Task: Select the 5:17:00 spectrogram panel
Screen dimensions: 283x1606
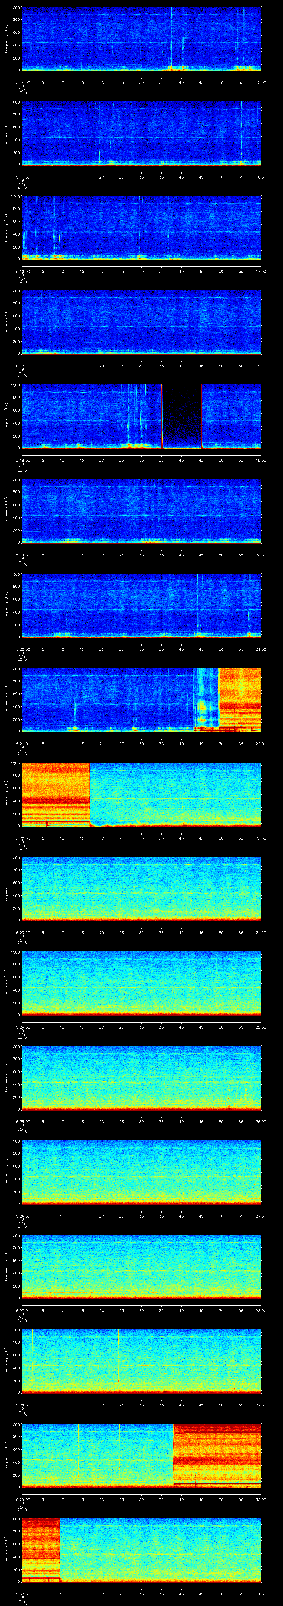Action: (142, 322)
